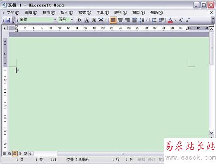Click the Save floppy disk icon

(x=8, y=20)
